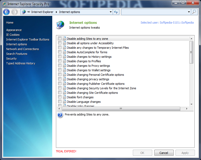Check Disable changes to Proxy settings
The width and height of the screenshot is (201, 160).
coord(60,65)
